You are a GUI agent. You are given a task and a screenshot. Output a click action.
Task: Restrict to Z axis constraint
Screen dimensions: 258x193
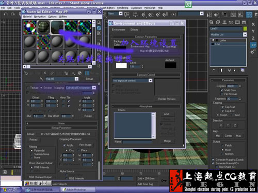(x=253, y=38)
